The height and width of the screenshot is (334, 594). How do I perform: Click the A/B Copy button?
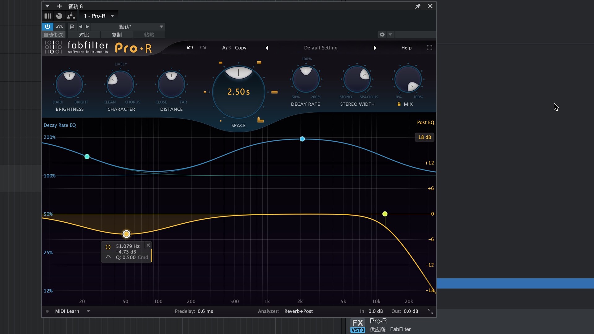240,48
